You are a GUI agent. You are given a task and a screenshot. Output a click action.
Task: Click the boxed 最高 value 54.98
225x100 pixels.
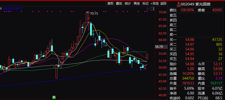pyautogui.click(x=218, y=69)
